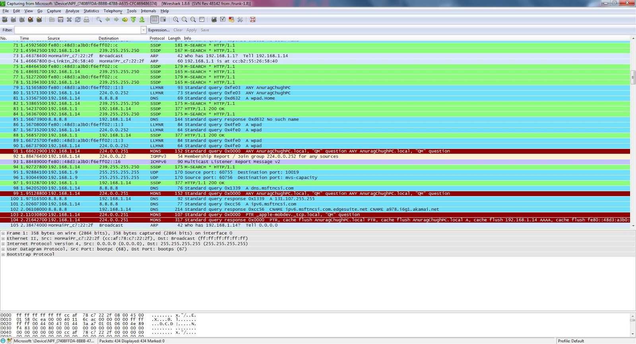Image resolution: width=636 pixels, height=344 pixels.
Task: Sort by the Info column header
Action: click(x=188, y=38)
